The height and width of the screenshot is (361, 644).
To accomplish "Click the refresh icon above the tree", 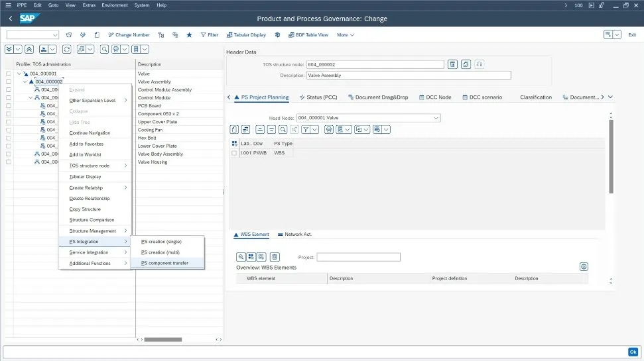I will click(x=67, y=49).
